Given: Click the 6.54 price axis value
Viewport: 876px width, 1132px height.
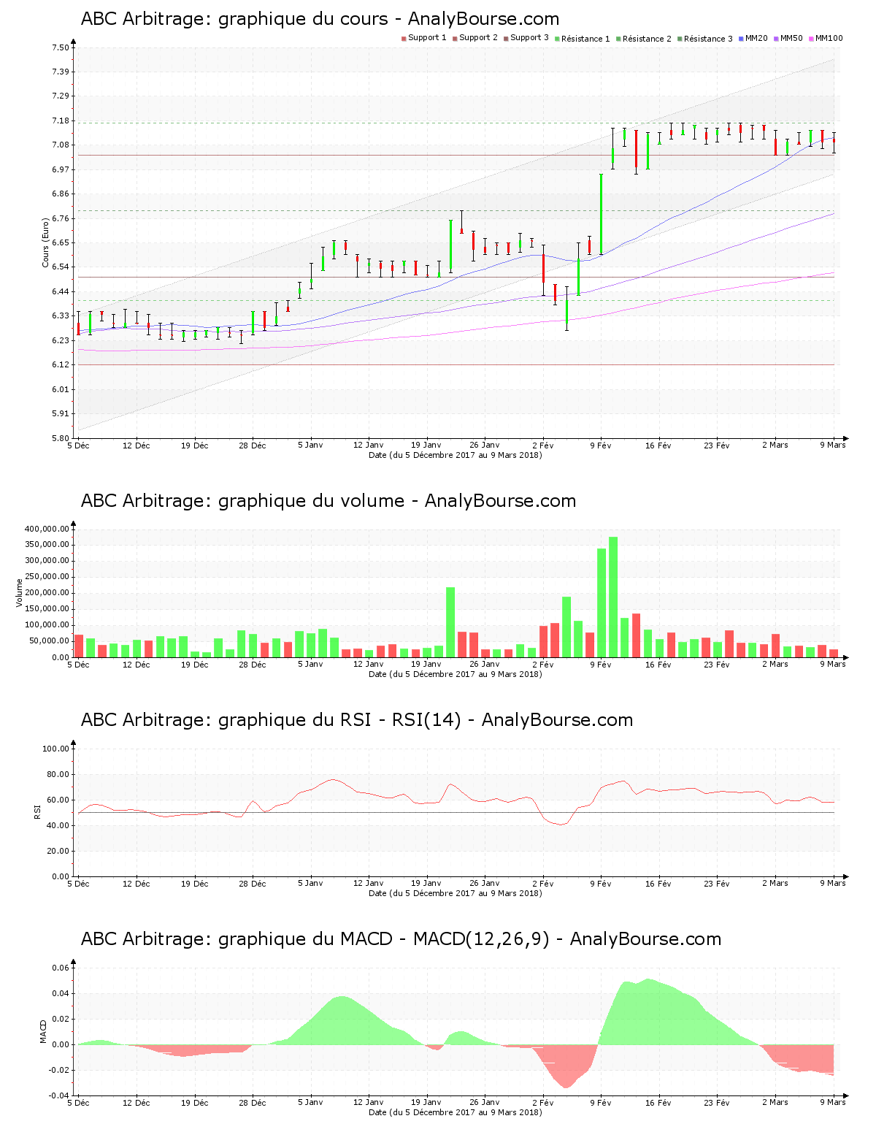Looking at the screenshot, I should (x=61, y=267).
